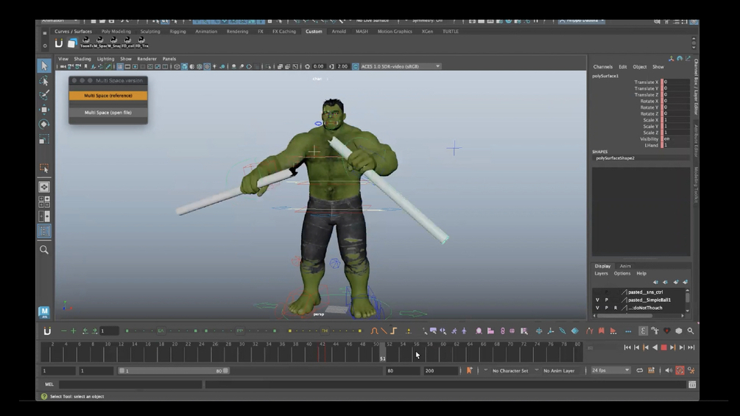Open Options menu in layer editor

[622, 274]
